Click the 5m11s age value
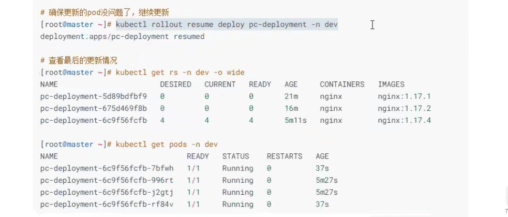Image resolution: width=508 pixels, height=217 pixels. (x=295, y=120)
